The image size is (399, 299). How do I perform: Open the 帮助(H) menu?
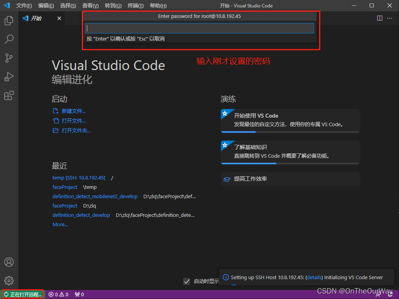[158, 5]
